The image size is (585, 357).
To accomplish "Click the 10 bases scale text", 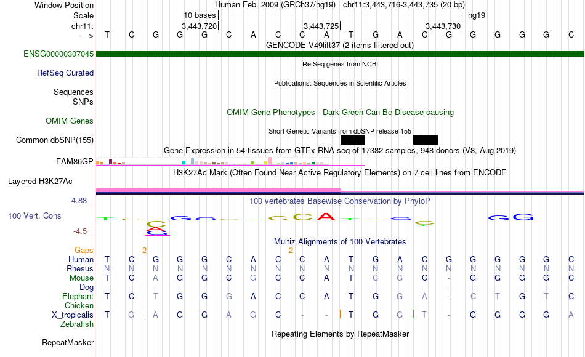I will 200,15.
